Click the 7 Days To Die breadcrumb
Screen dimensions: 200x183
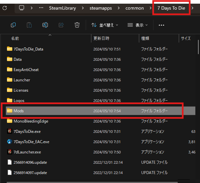pos(171,8)
